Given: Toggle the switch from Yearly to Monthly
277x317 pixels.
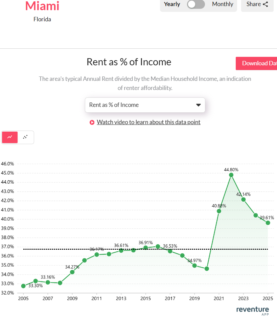Looking at the screenshot, I should point(196,4).
